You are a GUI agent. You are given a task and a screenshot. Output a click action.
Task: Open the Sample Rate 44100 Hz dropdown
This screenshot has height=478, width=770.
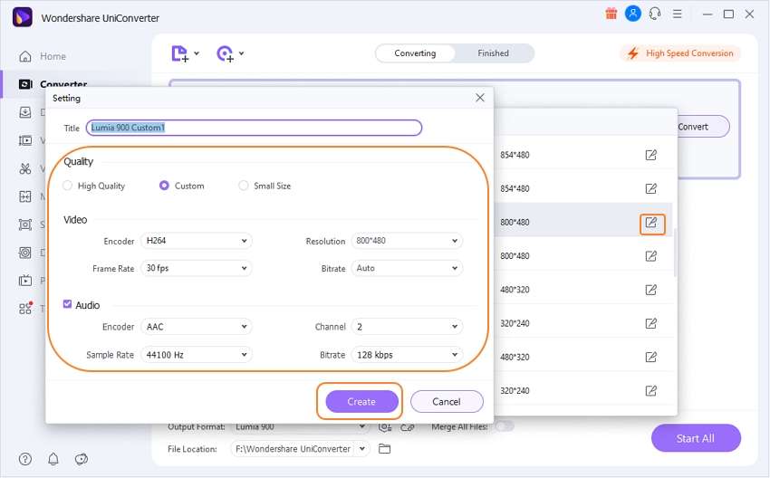(x=197, y=355)
